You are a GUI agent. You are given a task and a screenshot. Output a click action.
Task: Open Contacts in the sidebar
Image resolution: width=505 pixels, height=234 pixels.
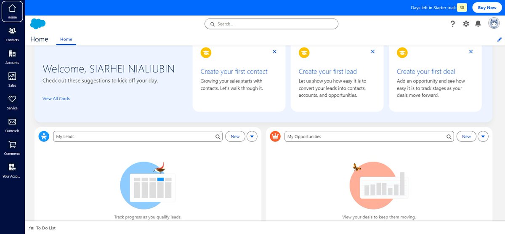pyautogui.click(x=12, y=34)
